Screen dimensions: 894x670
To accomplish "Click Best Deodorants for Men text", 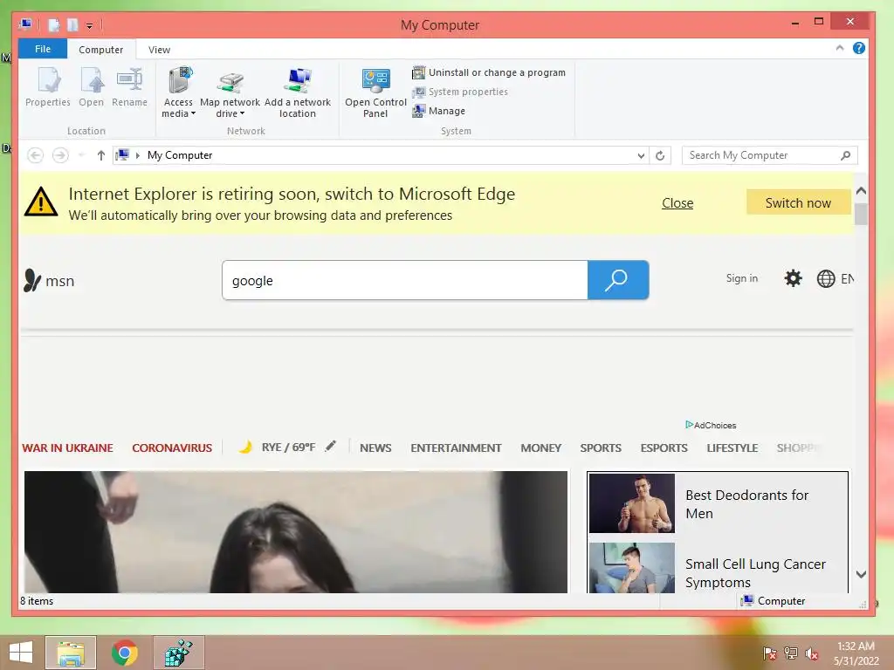I will [746, 504].
